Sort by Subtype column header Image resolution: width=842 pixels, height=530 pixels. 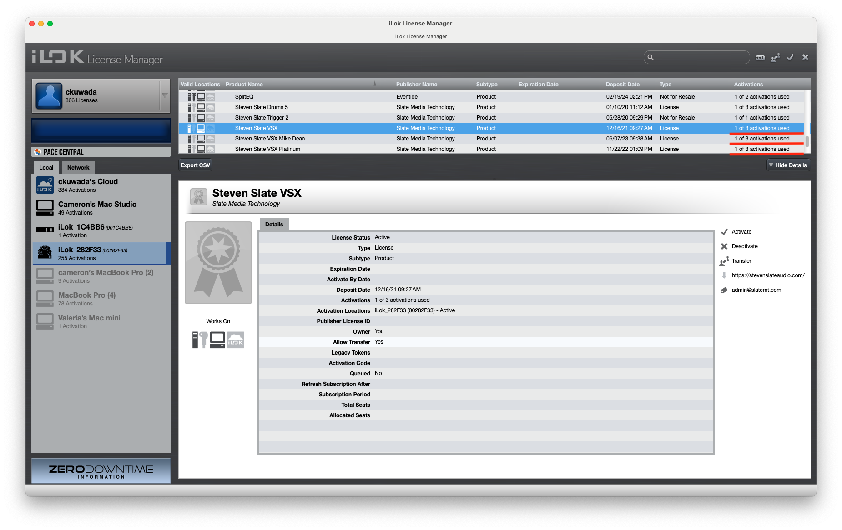487,85
